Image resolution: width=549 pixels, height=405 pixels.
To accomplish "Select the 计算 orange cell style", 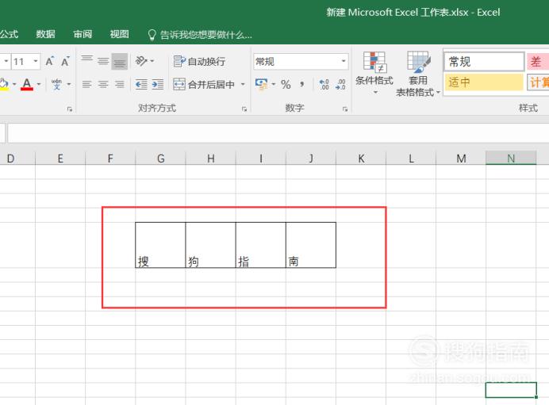I will tap(538, 82).
